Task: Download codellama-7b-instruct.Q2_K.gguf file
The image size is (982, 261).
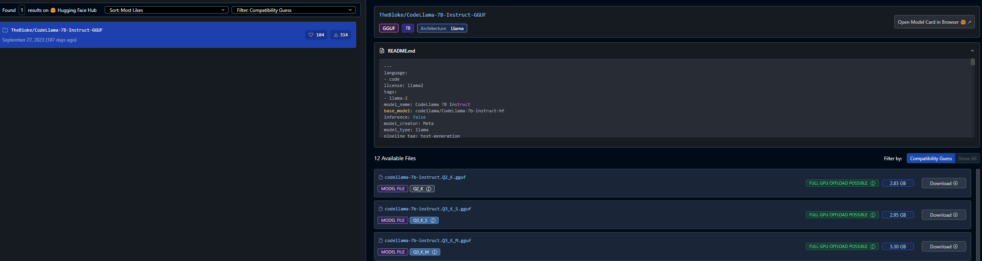Action: tap(944, 183)
